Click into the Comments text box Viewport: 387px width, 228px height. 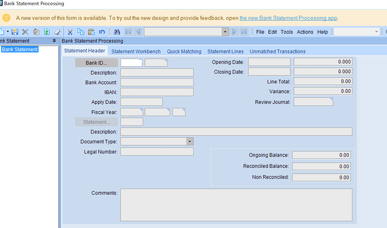pos(236,205)
